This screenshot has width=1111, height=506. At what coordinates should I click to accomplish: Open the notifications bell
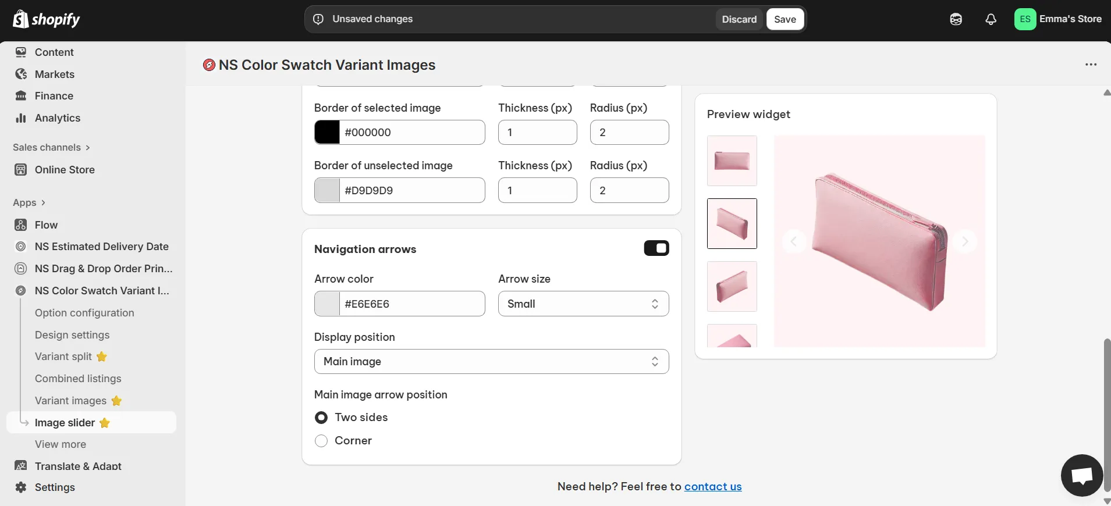coord(991,19)
